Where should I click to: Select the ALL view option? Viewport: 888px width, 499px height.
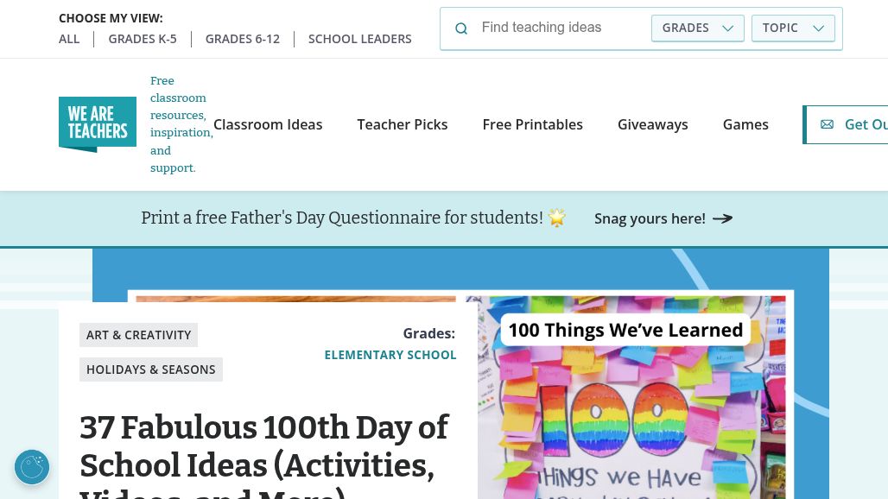coord(69,39)
